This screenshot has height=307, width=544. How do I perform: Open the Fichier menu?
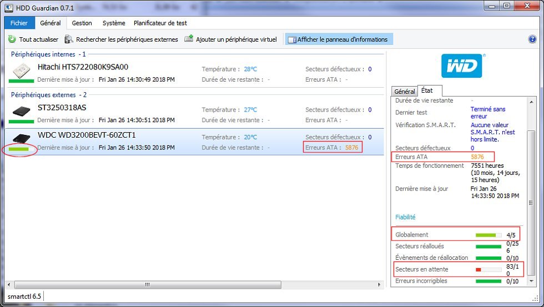tap(19, 23)
